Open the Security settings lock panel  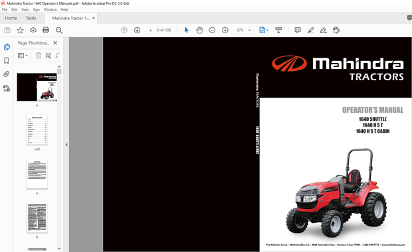click(x=7, y=88)
